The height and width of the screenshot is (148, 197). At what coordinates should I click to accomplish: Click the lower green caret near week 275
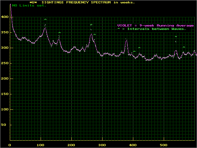point(94,35)
